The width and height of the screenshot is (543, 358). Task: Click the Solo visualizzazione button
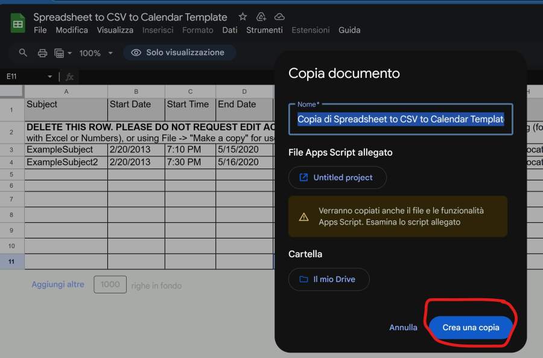click(x=179, y=53)
